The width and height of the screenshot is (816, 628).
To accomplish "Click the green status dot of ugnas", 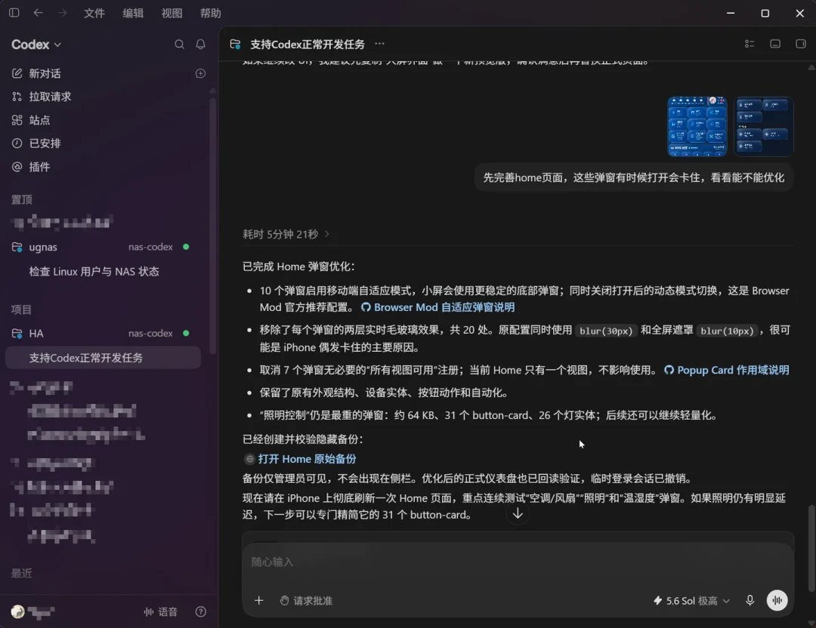I will (x=186, y=247).
